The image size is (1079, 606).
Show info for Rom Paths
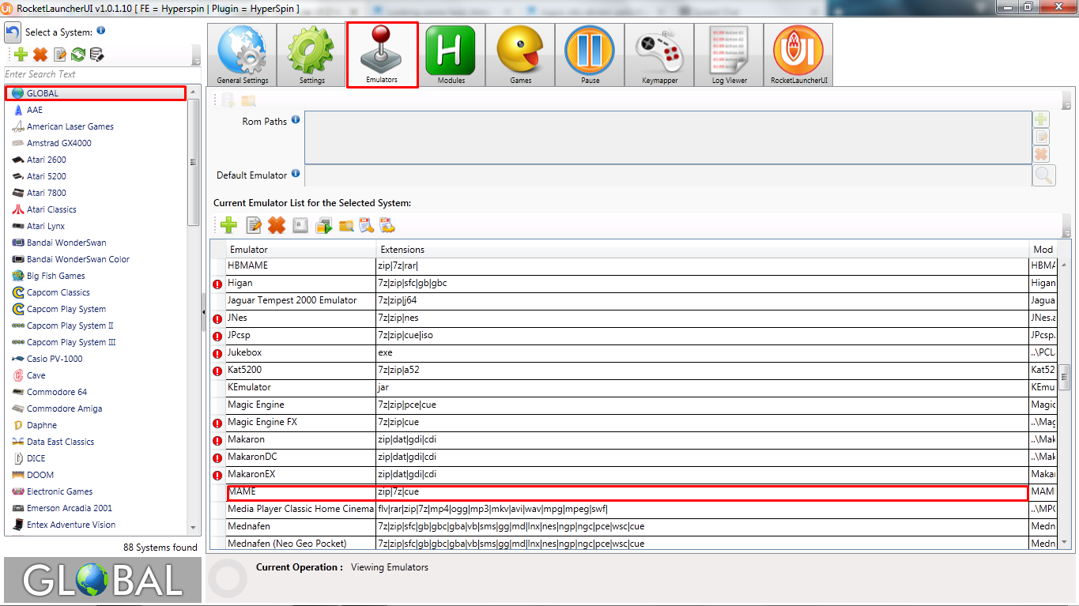296,120
